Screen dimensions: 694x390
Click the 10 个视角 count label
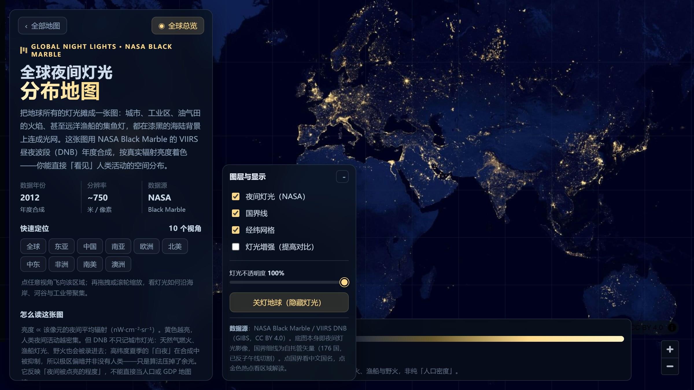tap(185, 229)
